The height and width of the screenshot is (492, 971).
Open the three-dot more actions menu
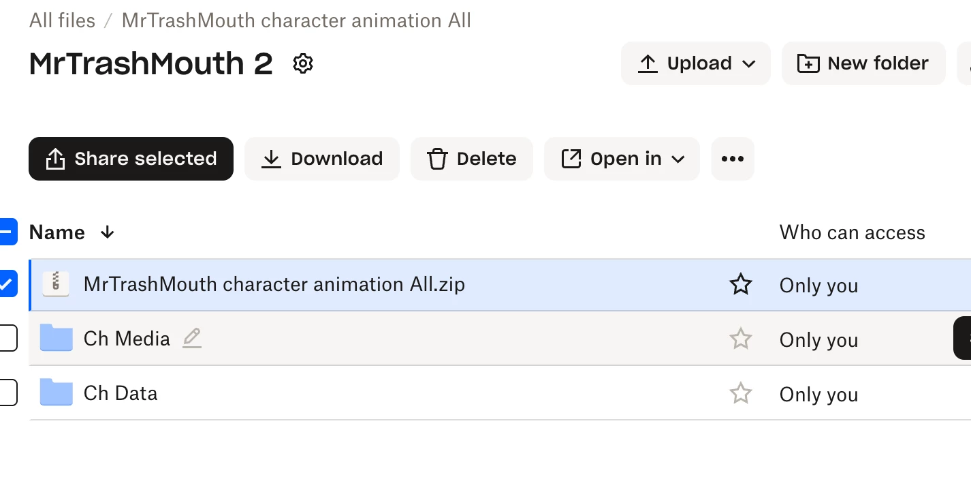pos(733,159)
